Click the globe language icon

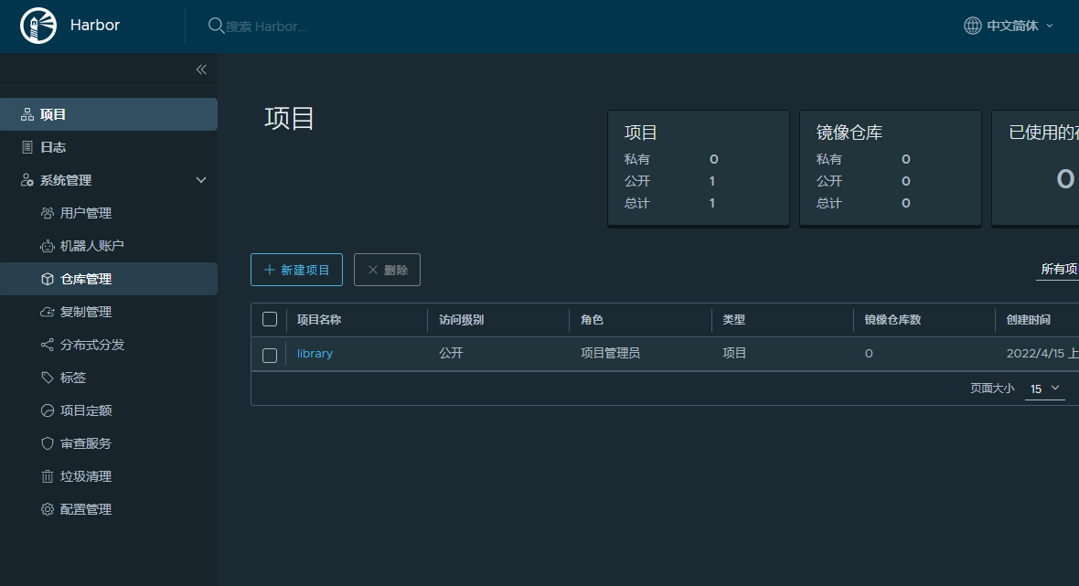(972, 26)
